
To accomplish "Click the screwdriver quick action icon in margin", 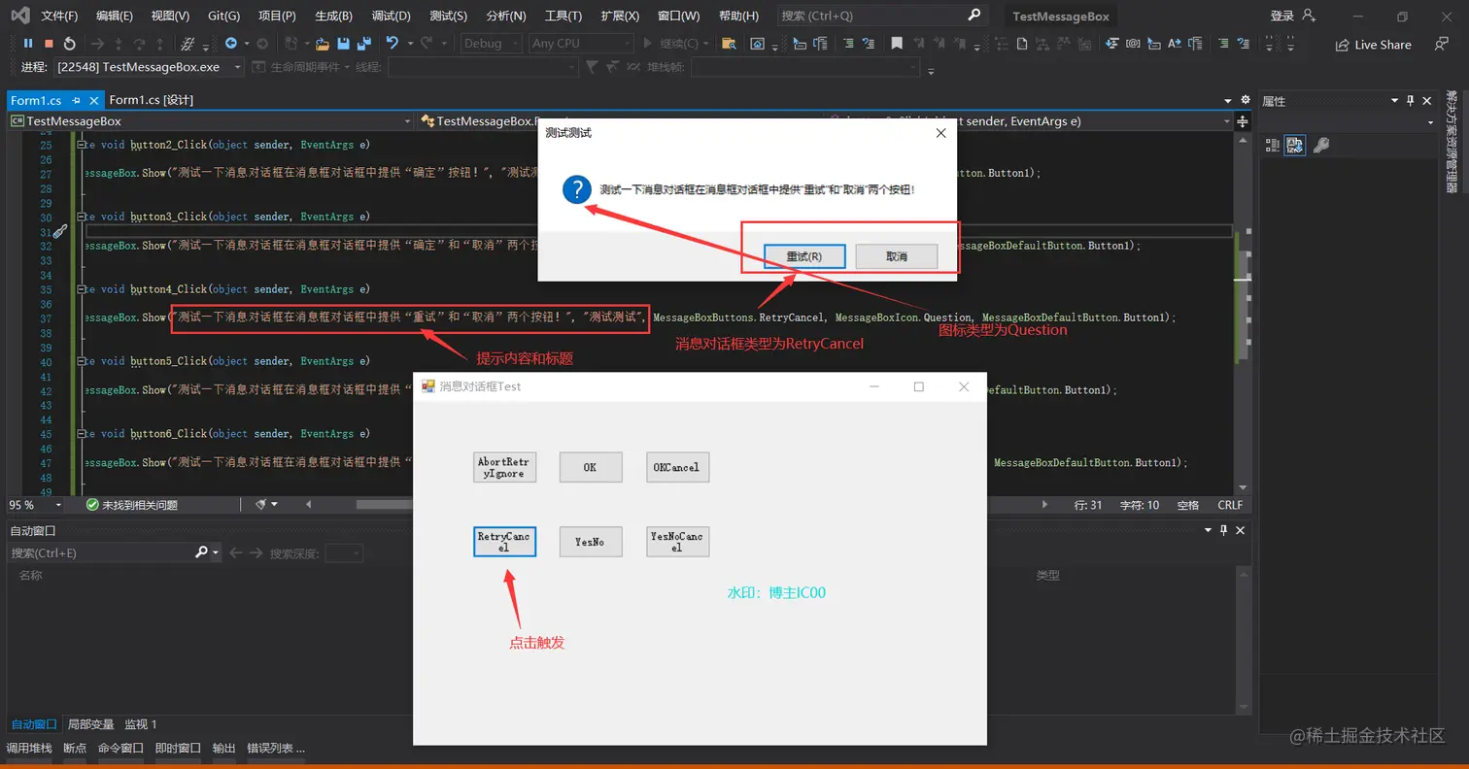I will 59,231.
